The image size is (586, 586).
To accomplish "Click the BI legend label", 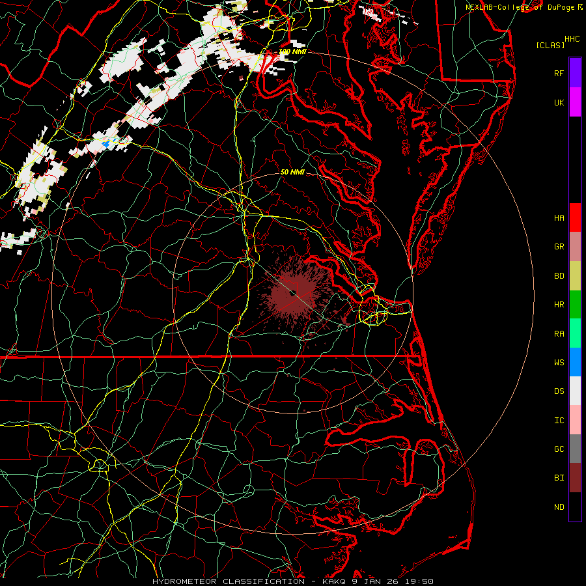I will click(x=559, y=478).
